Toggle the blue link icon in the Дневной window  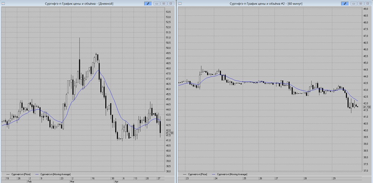148,4
